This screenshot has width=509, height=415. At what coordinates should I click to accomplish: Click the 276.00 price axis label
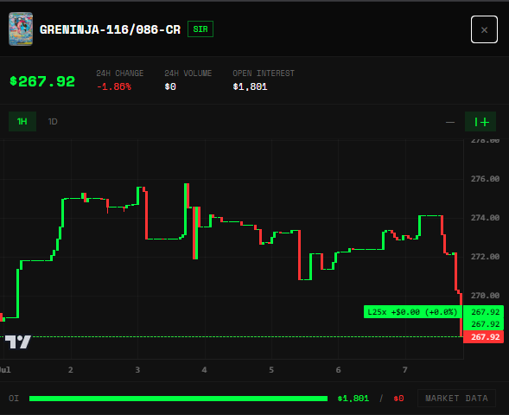point(485,179)
